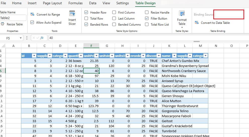
Task: Enable the First Column checkbox
Action: tap(114, 12)
